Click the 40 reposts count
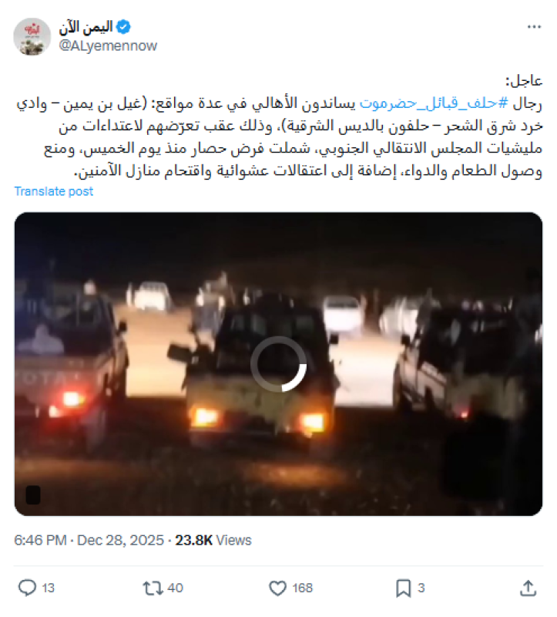This screenshot has width=557, height=617. (x=175, y=588)
